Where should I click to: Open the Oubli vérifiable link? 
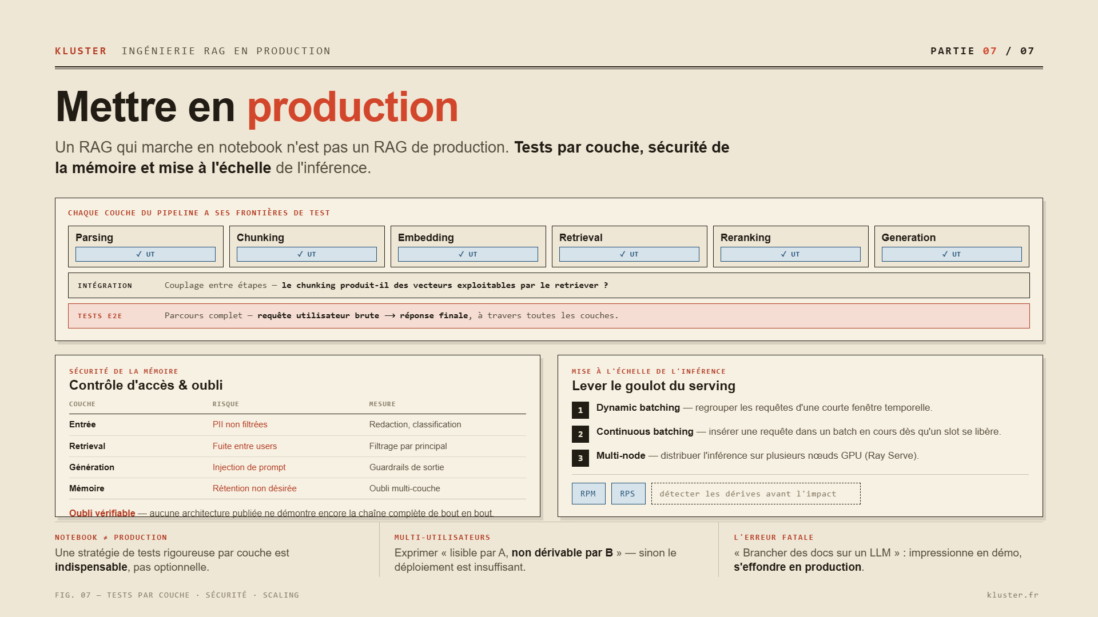pyautogui.click(x=102, y=513)
